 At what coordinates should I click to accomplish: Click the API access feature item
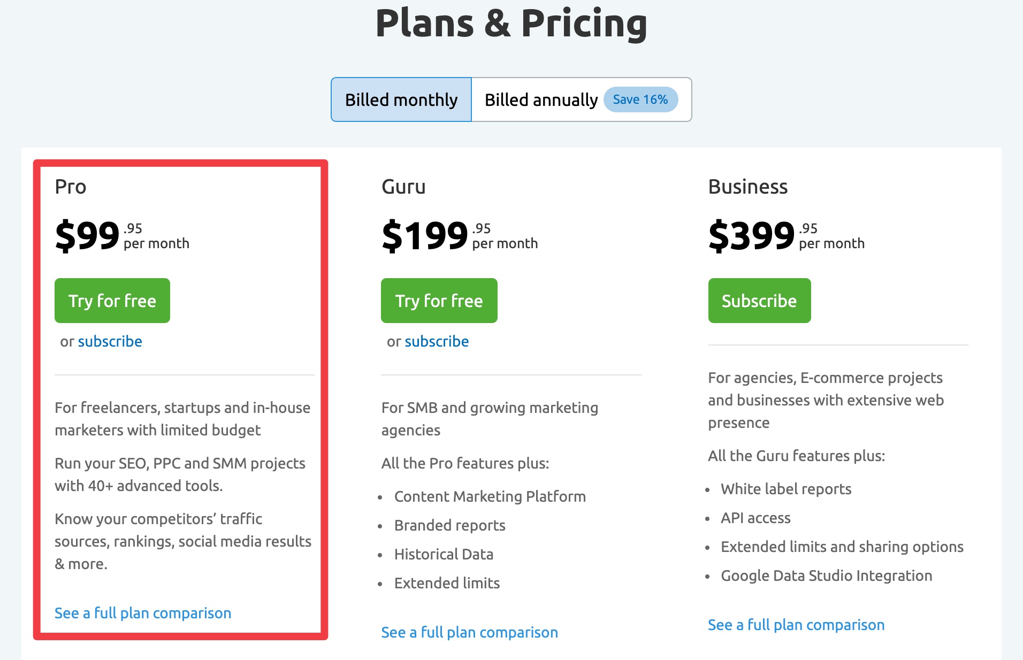[755, 518]
